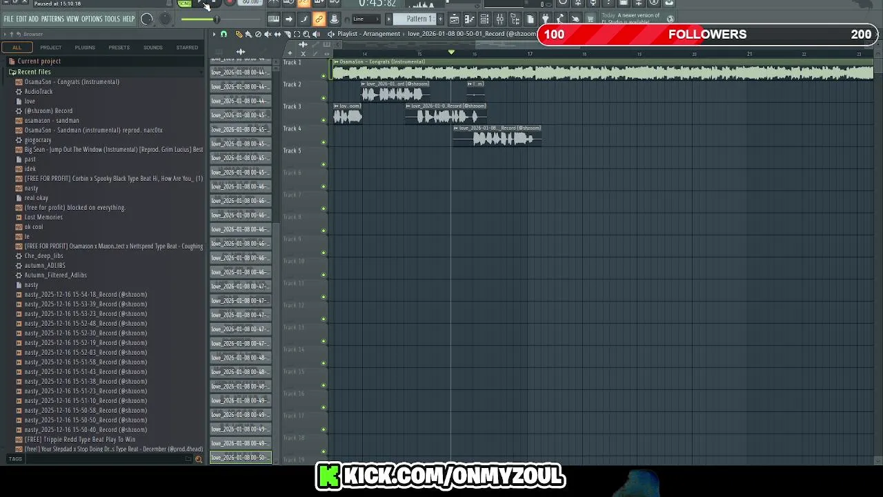Toggle Track 4 mute green dot

324,142
